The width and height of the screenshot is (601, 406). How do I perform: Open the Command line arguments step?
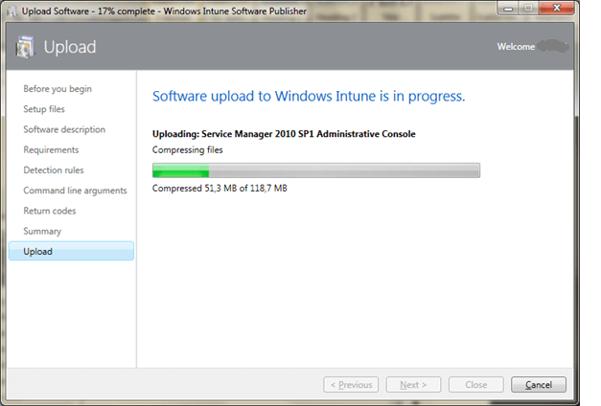click(75, 191)
